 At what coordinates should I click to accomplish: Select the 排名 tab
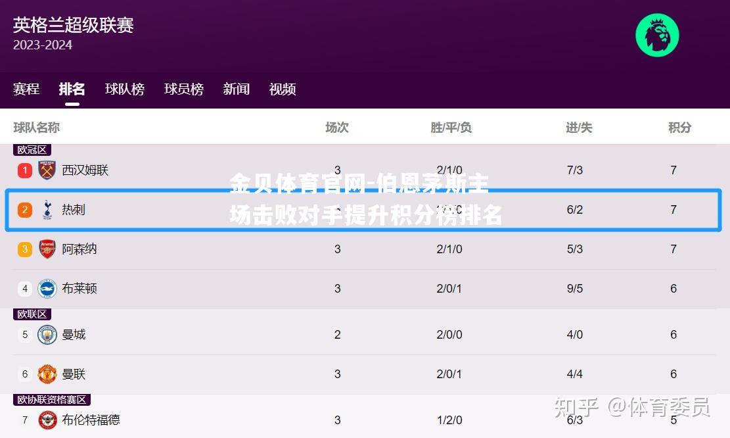(x=72, y=89)
